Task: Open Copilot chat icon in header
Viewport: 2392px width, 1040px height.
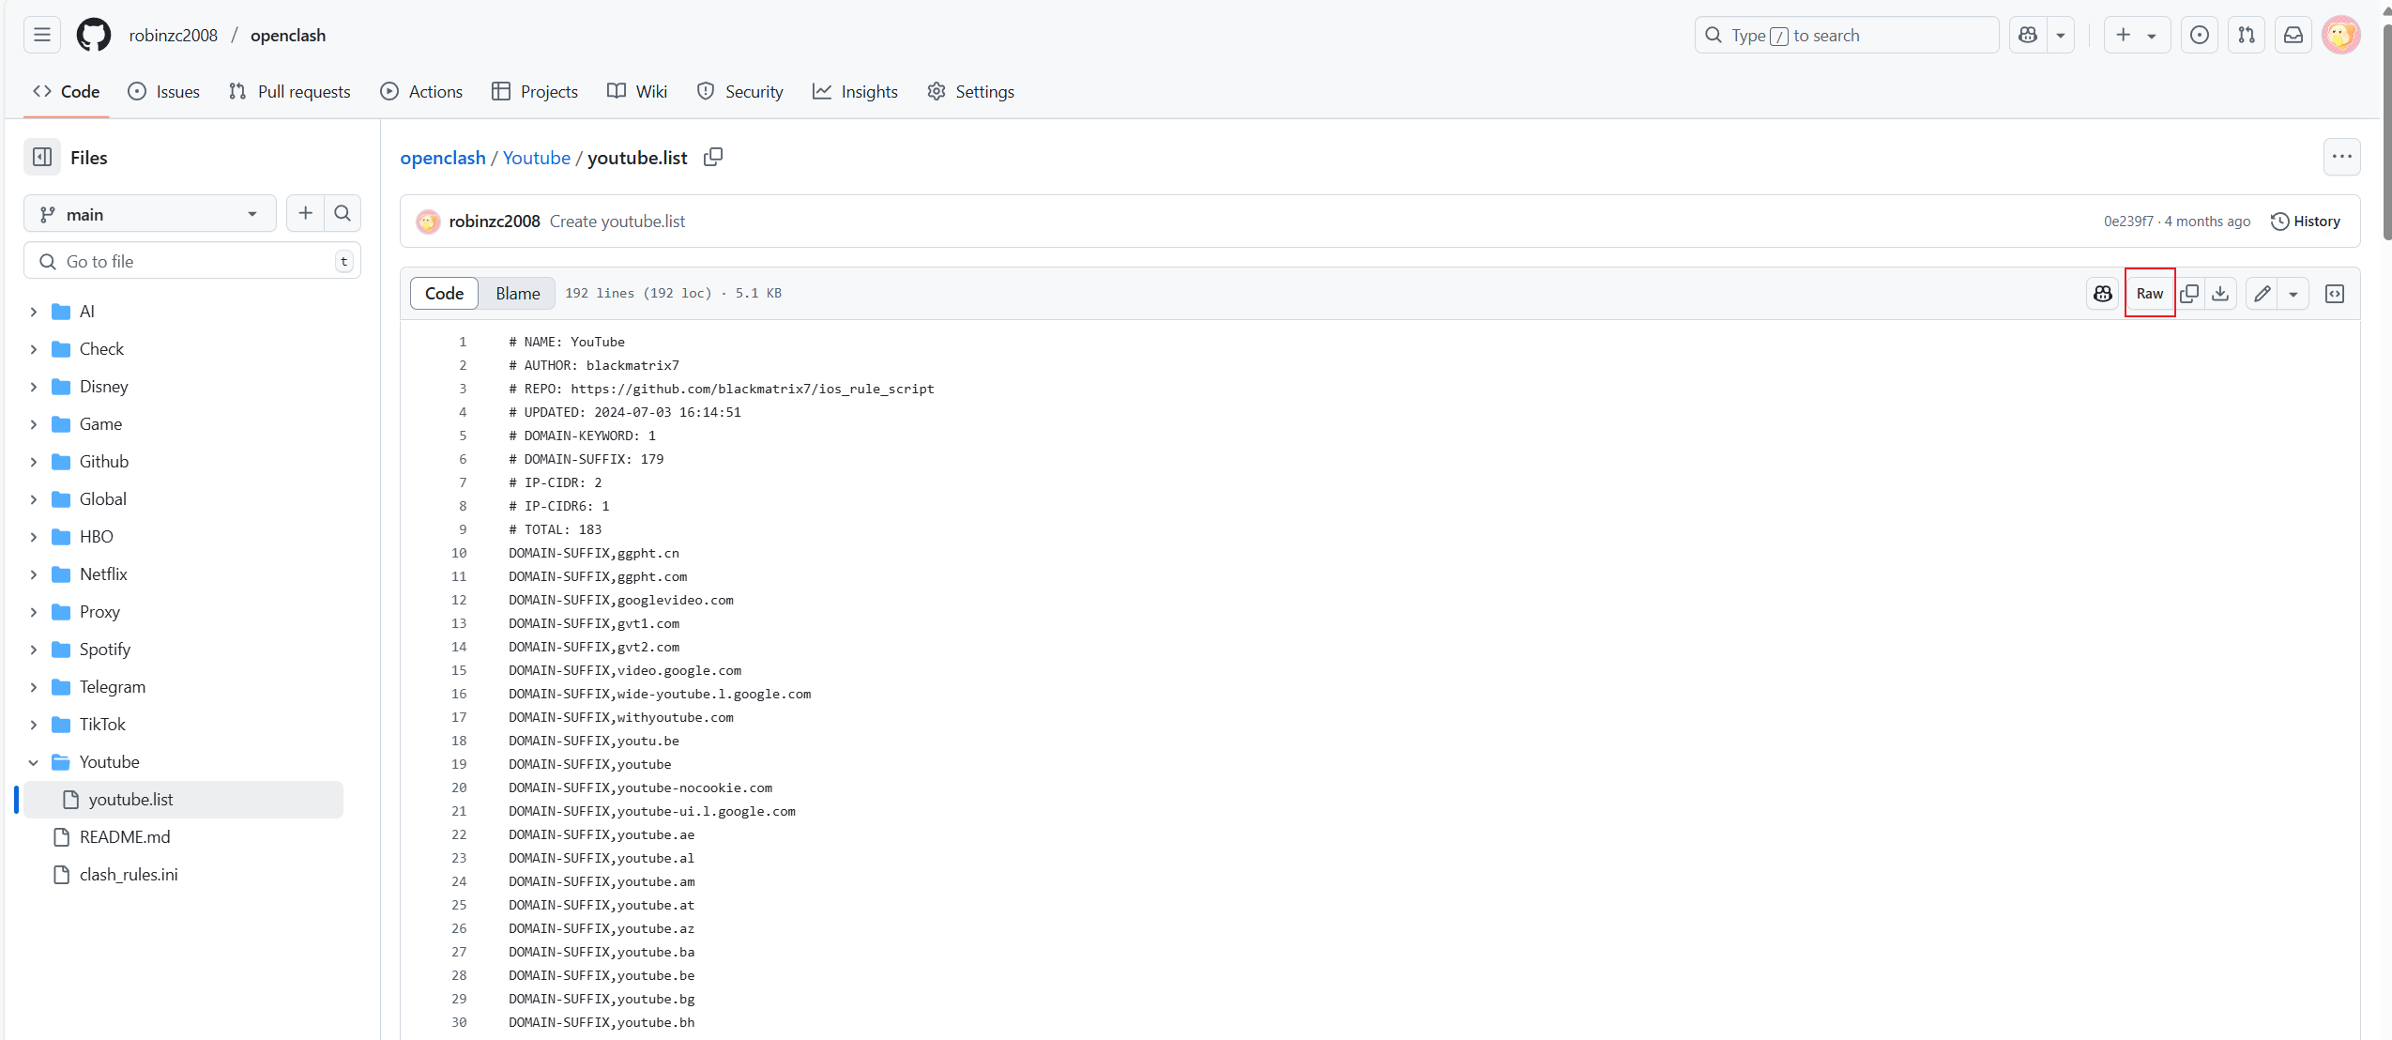Action: click(x=2028, y=35)
